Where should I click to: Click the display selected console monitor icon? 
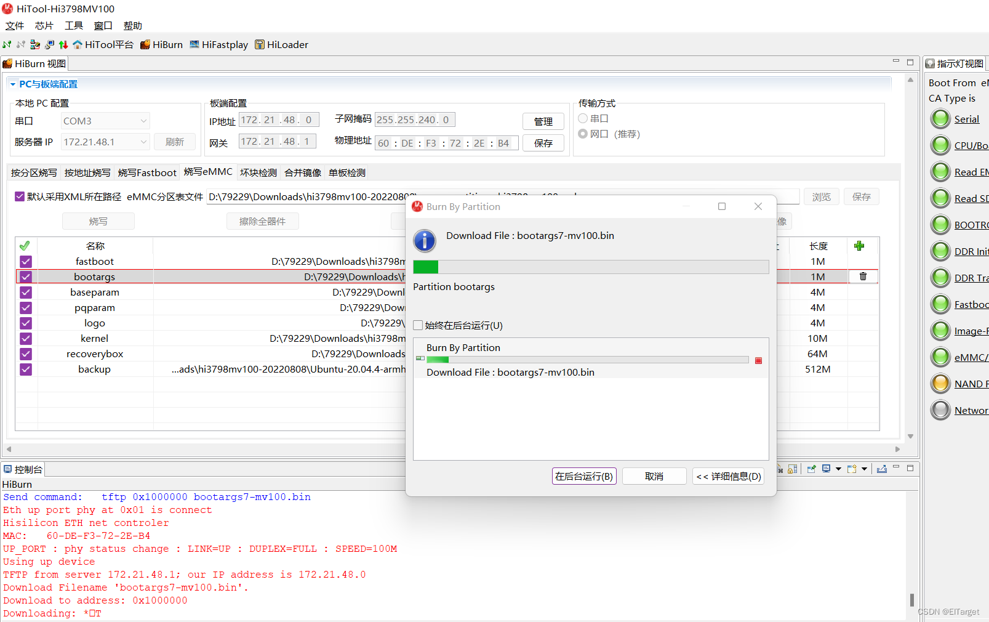pyautogui.click(x=827, y=469)
